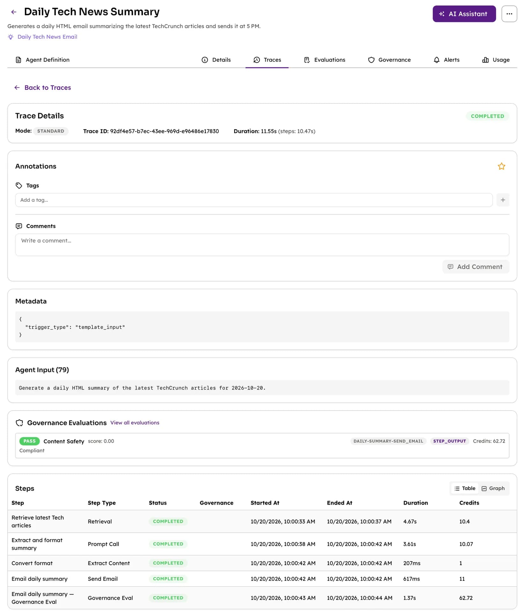Open the three-dot more options menu

(x=509, y=14)
